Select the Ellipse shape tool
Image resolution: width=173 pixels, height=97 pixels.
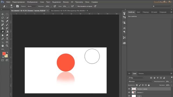(x=7, y=42)
